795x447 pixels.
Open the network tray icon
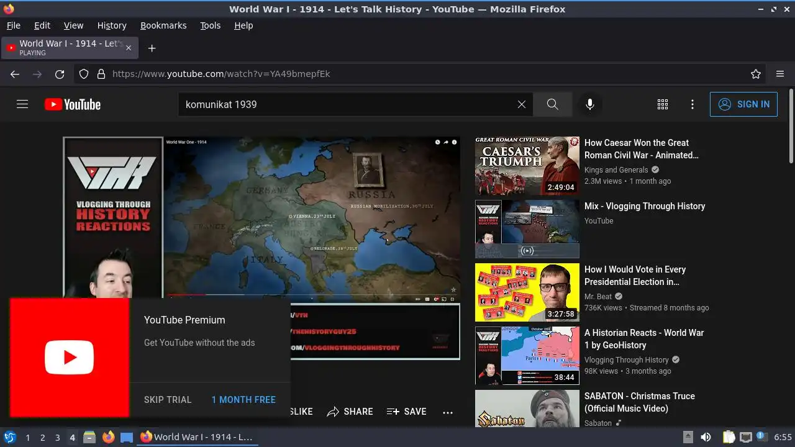[746, 437]
